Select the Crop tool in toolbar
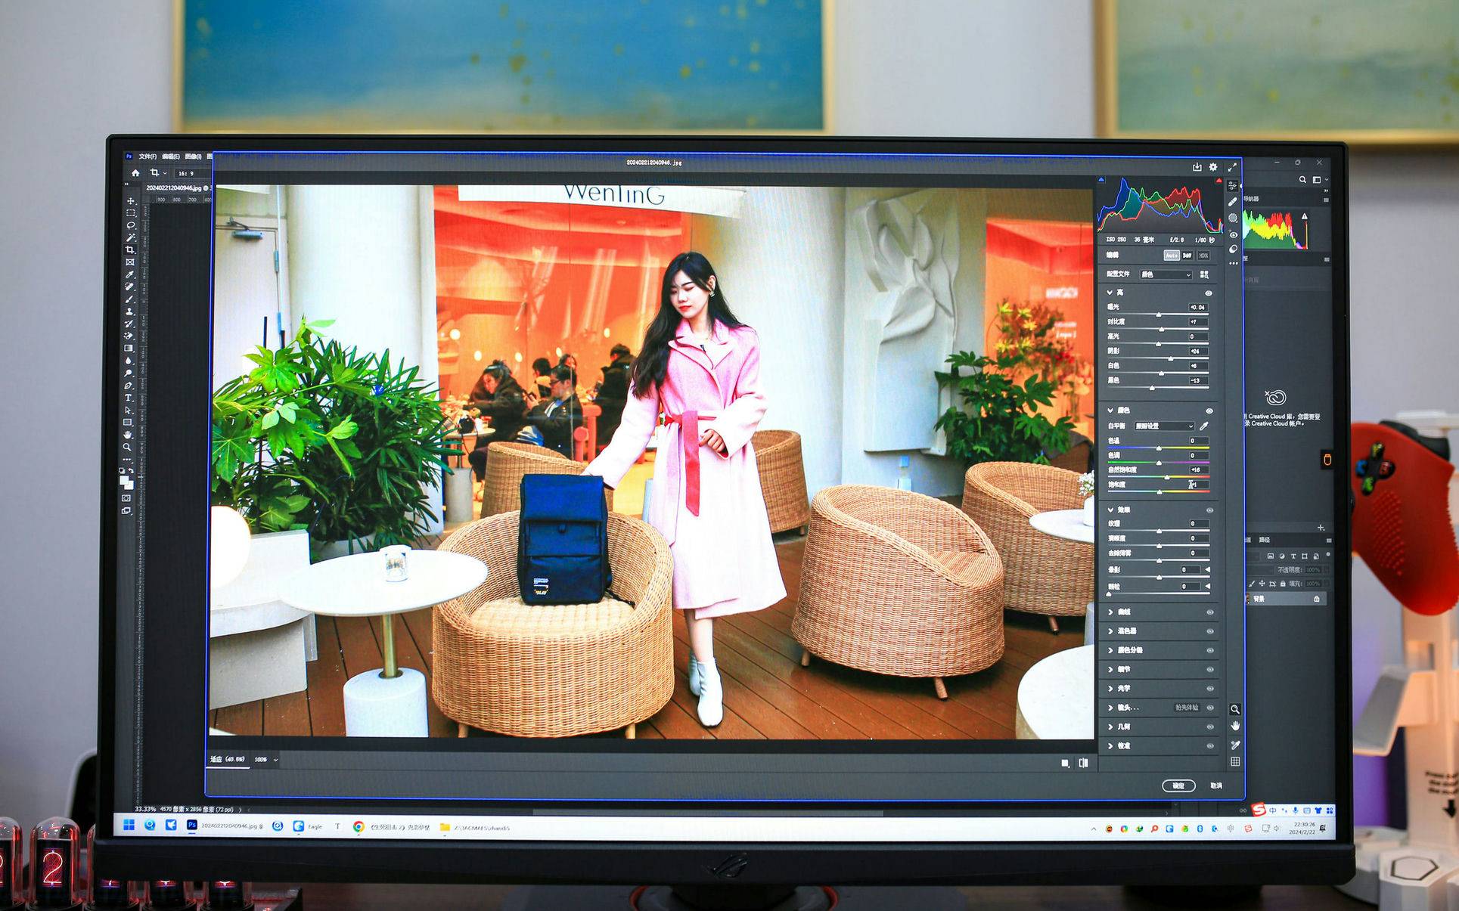1459x911 pixels. click(x=130, y=249)
